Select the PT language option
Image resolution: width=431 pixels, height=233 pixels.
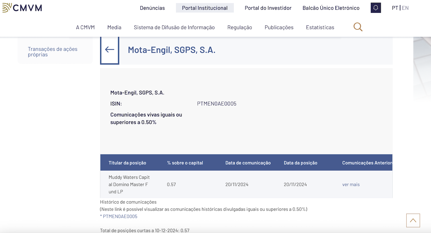coord(395,8)
